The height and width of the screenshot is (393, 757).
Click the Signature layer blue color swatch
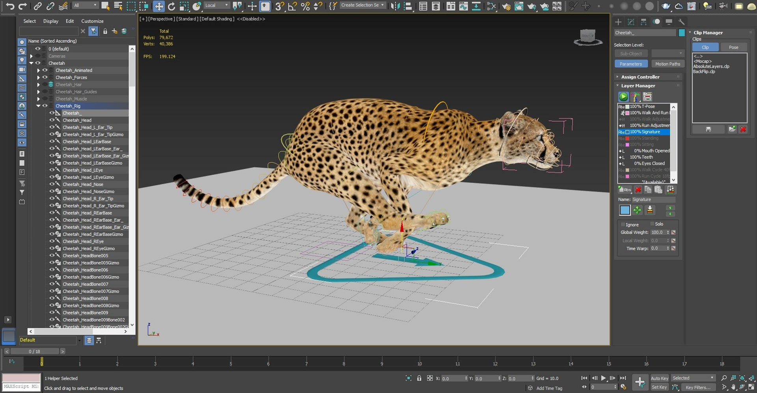tap(625, 210)
